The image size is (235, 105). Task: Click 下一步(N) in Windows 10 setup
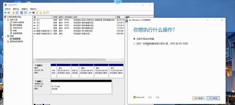click(x=213, y=98)
